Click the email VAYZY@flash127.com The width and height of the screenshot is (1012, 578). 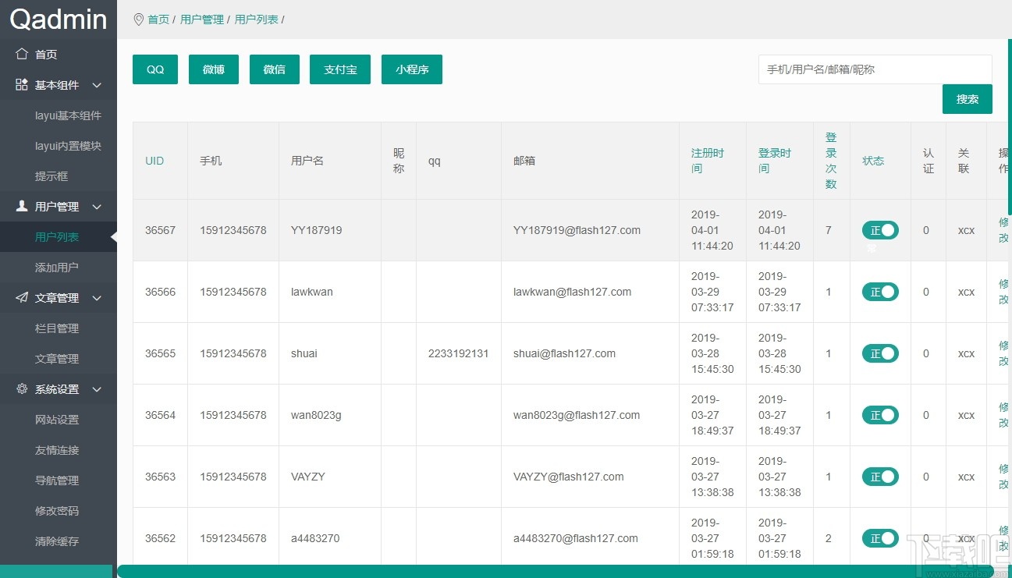tap(569, 477)
